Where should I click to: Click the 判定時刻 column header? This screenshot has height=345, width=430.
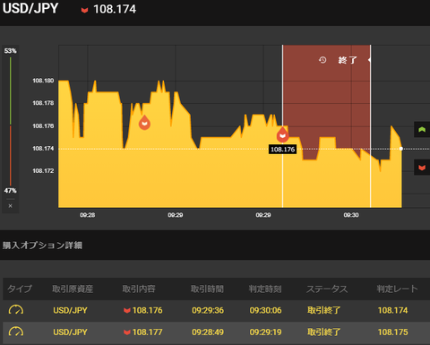coord(265,289)
